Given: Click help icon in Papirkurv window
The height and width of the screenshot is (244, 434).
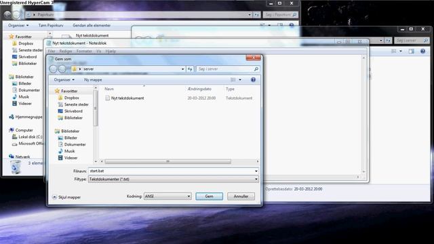Looking at the screenshot, I should 292,26.
